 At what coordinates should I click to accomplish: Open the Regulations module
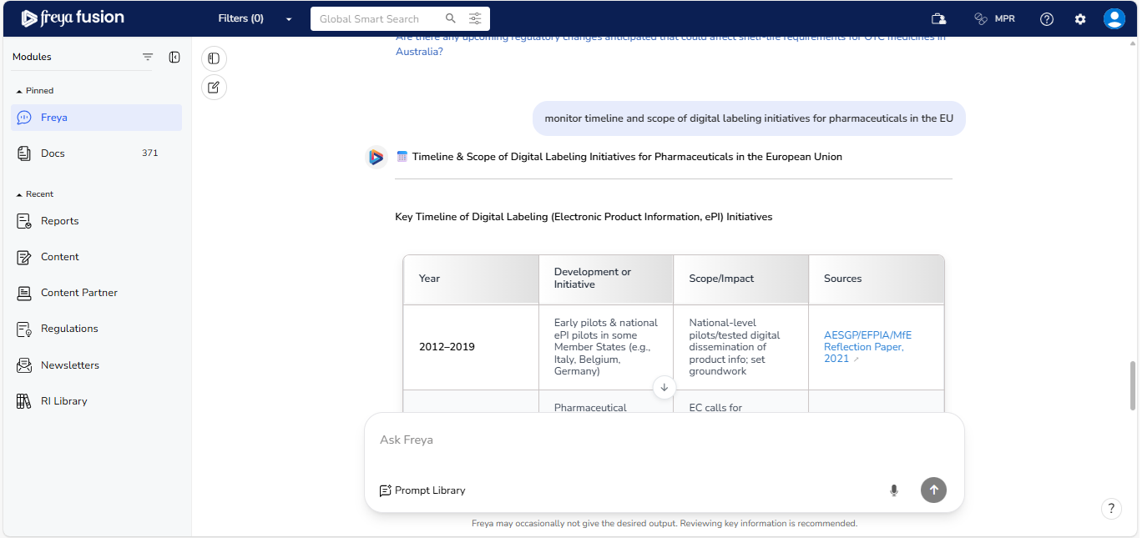[69, 329]
